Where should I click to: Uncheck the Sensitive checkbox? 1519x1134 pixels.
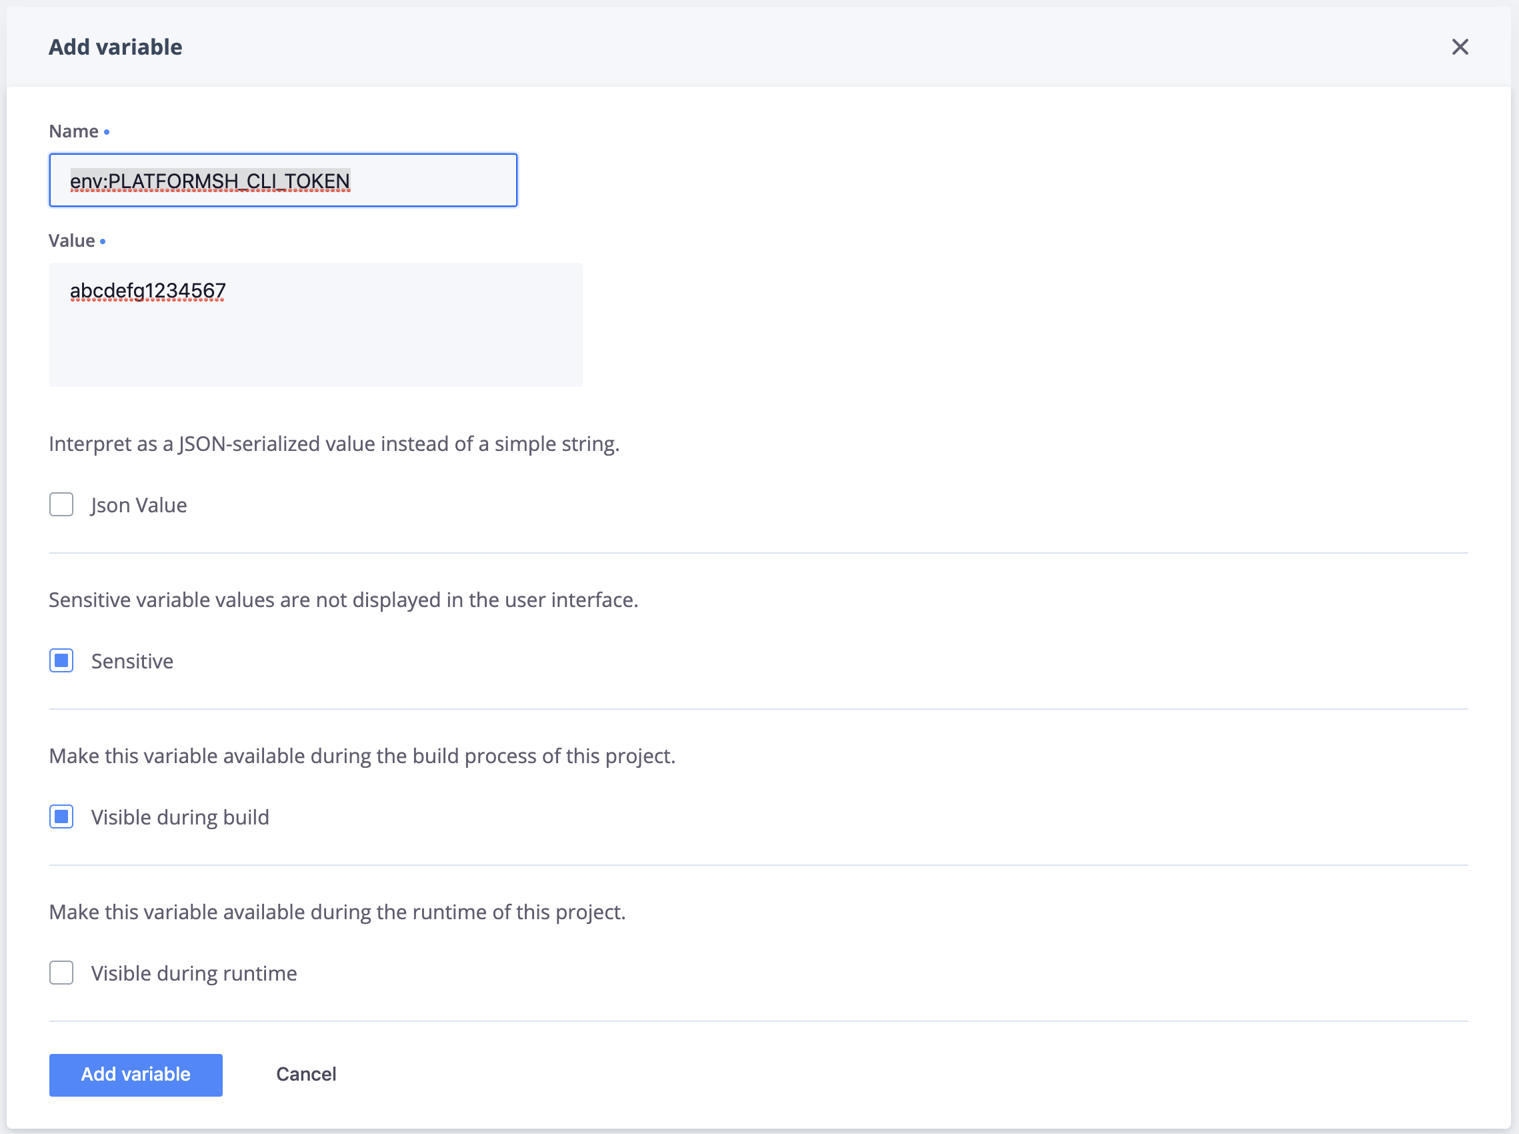[61, 661]
